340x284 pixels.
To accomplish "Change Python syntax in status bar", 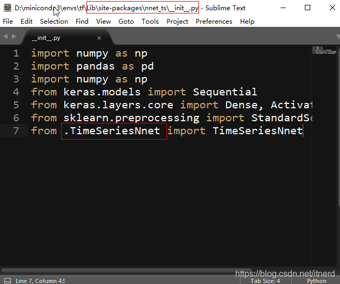I will [x=316, y=281].
